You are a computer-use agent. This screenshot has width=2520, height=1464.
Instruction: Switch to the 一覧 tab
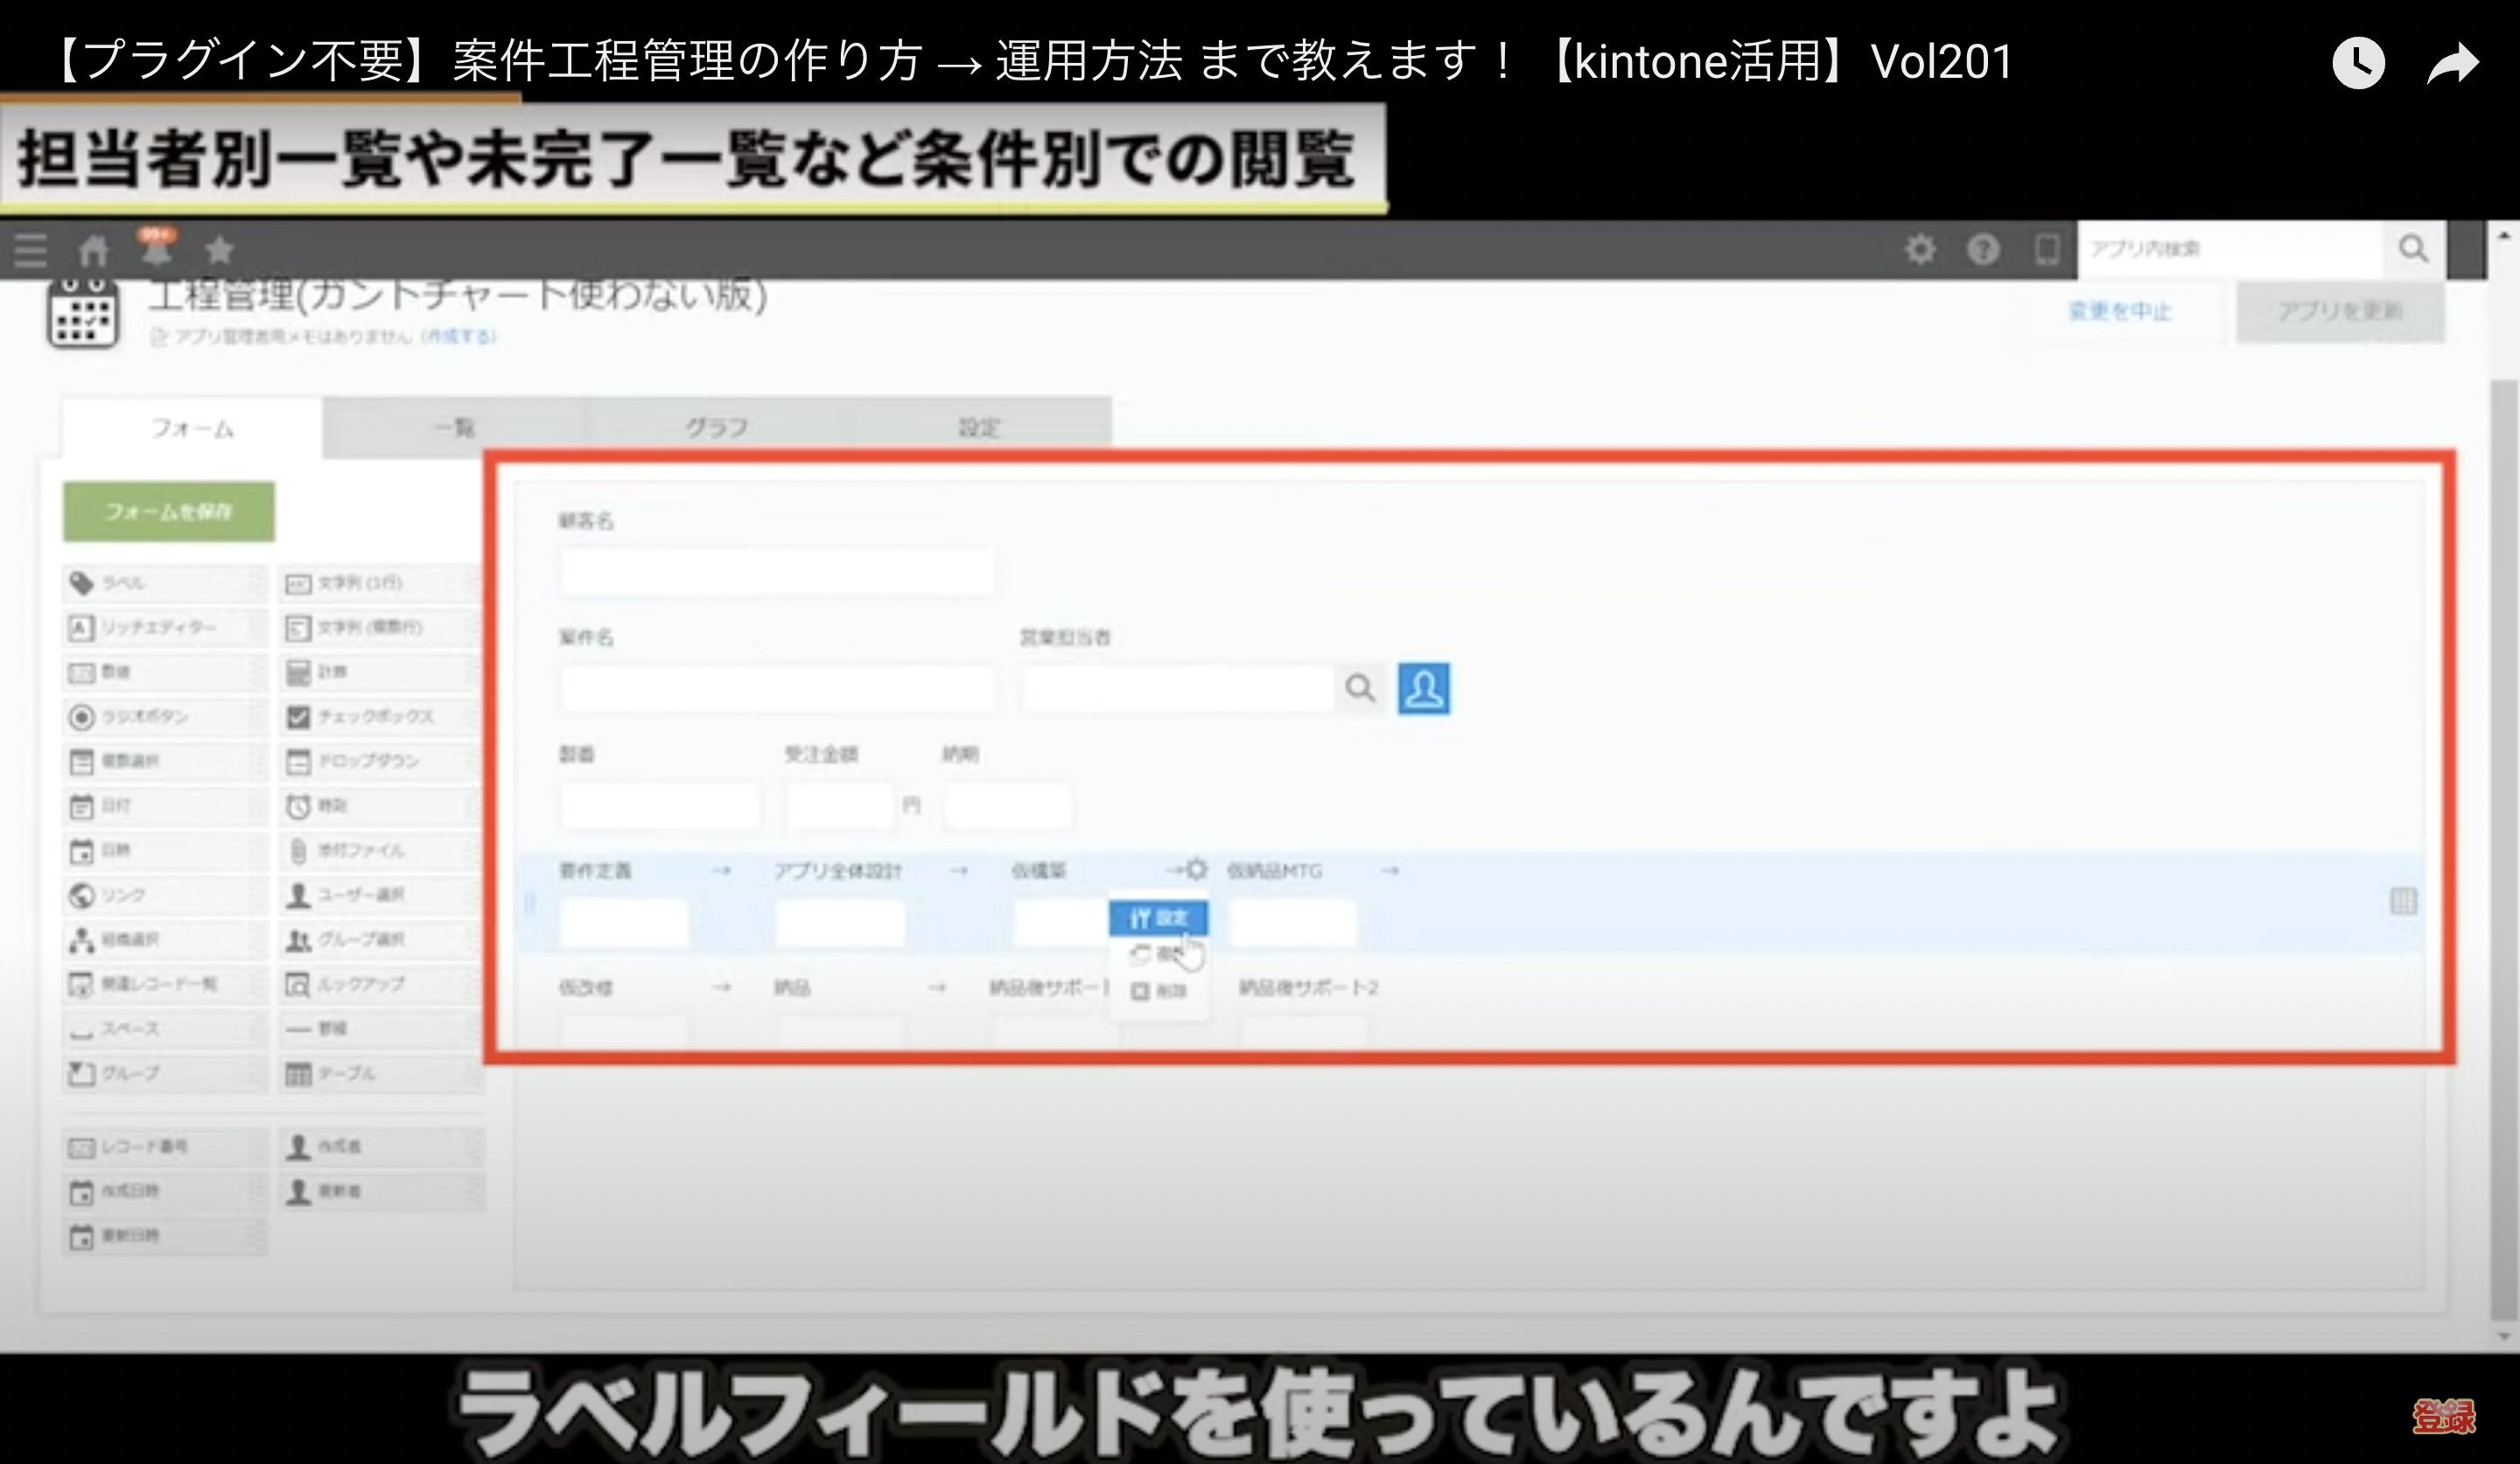click(x=454, y=428)
